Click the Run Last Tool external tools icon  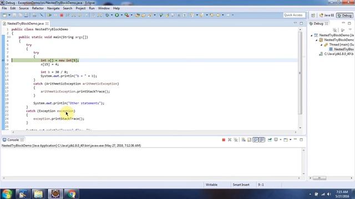point(127,15)
